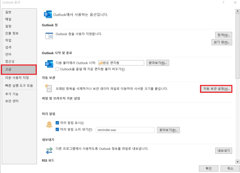Click the reminder bell icon
The height and width of the screenshot is (173, 240).
49,124
